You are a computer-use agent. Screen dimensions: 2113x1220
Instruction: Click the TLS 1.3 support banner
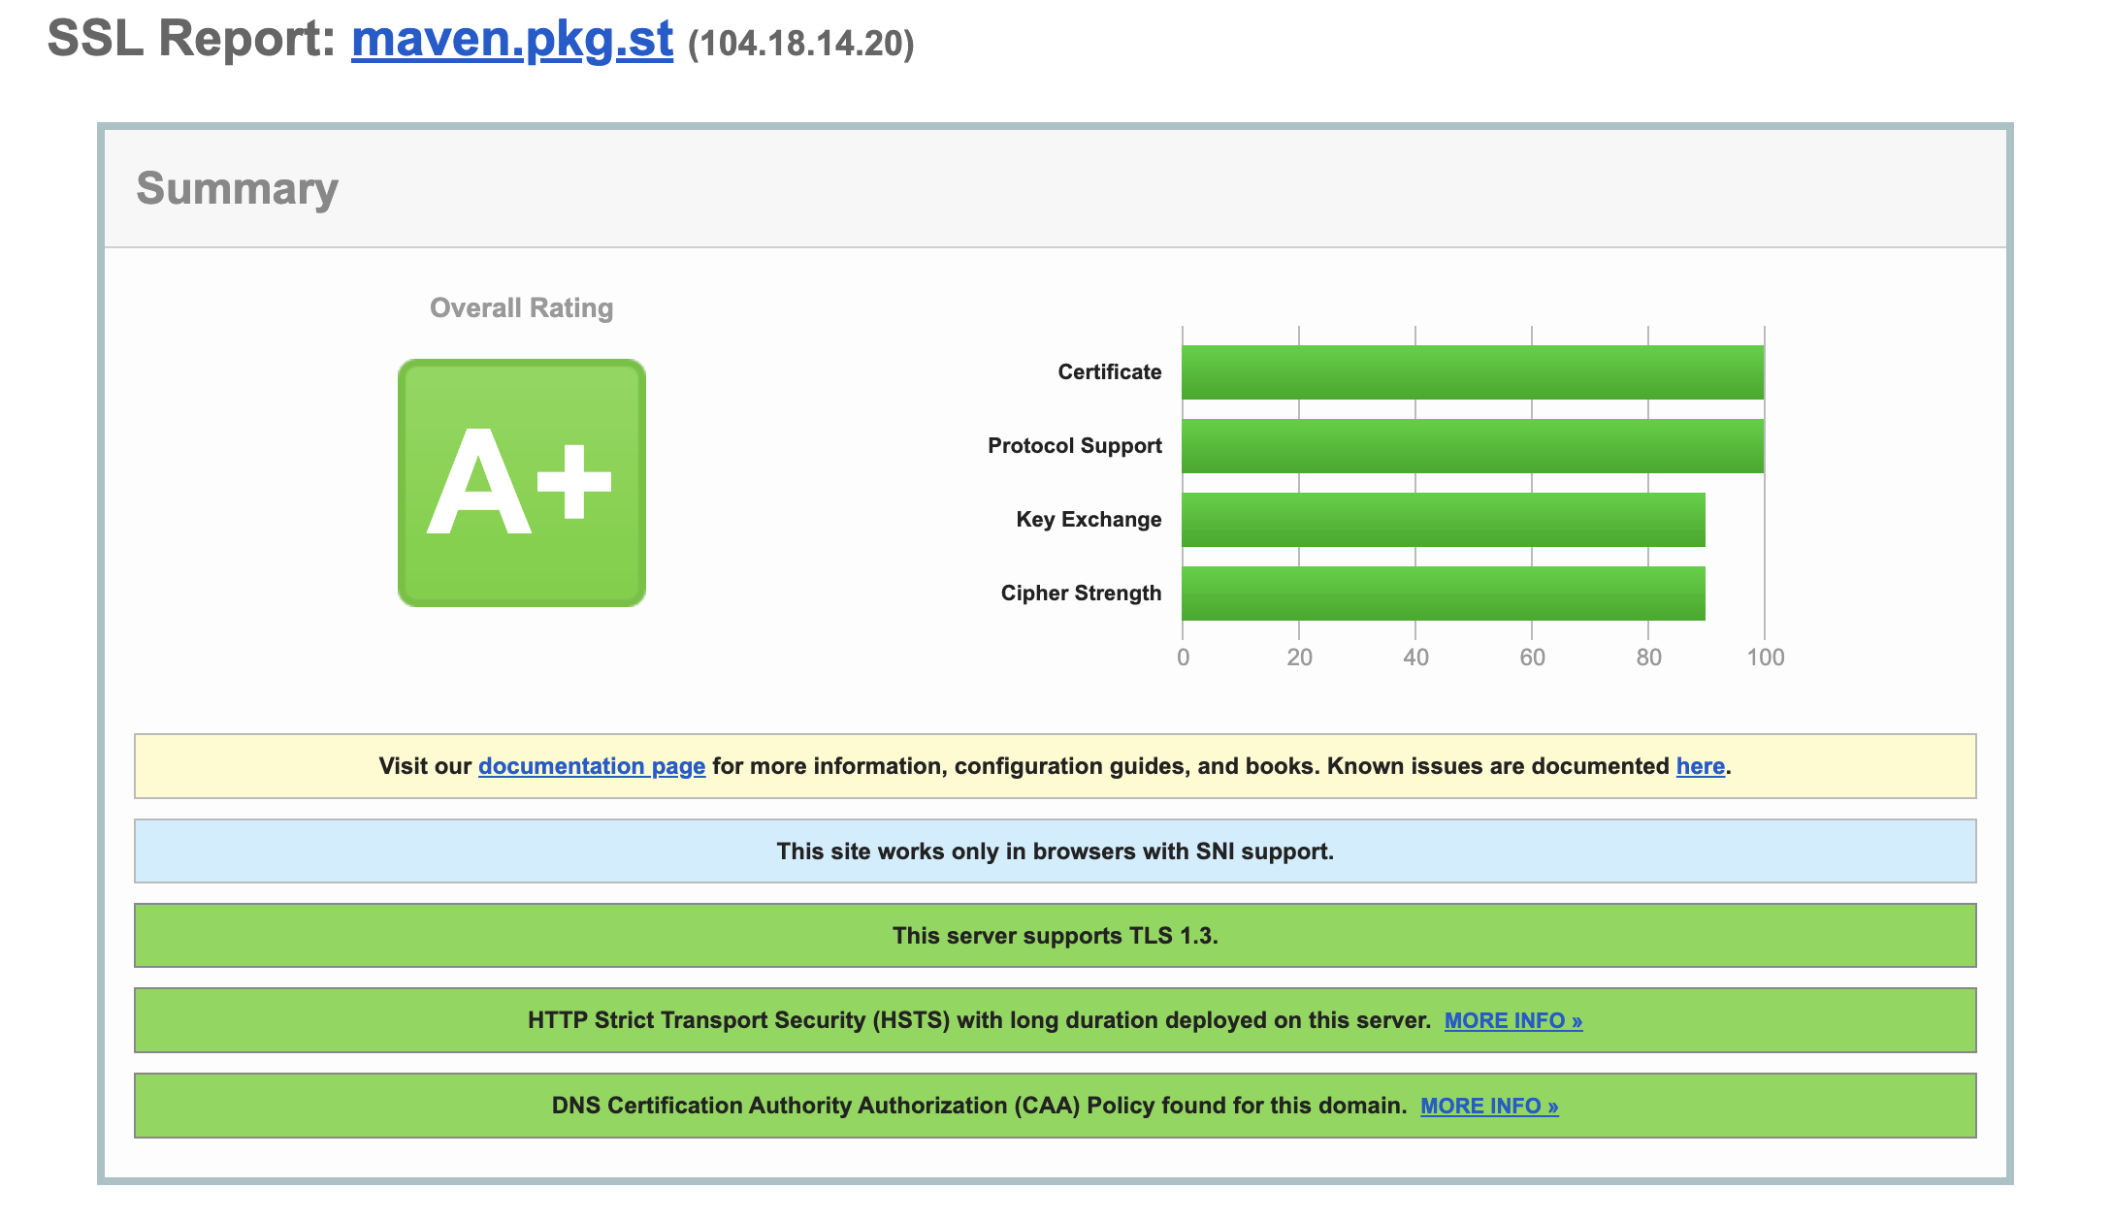1055,936
